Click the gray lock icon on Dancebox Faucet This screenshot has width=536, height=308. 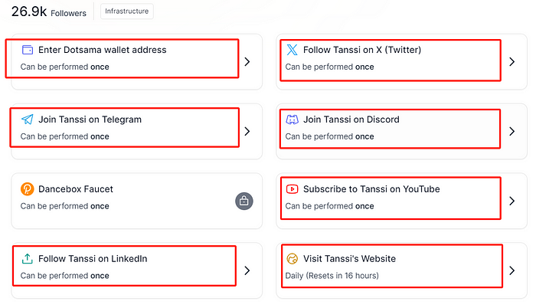tap(244, 201)
